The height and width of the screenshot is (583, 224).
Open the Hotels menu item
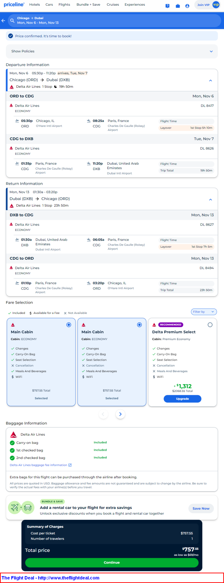[34, 5]
